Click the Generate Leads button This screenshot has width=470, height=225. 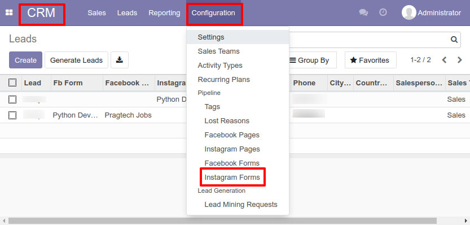click(x=76, y=60)
